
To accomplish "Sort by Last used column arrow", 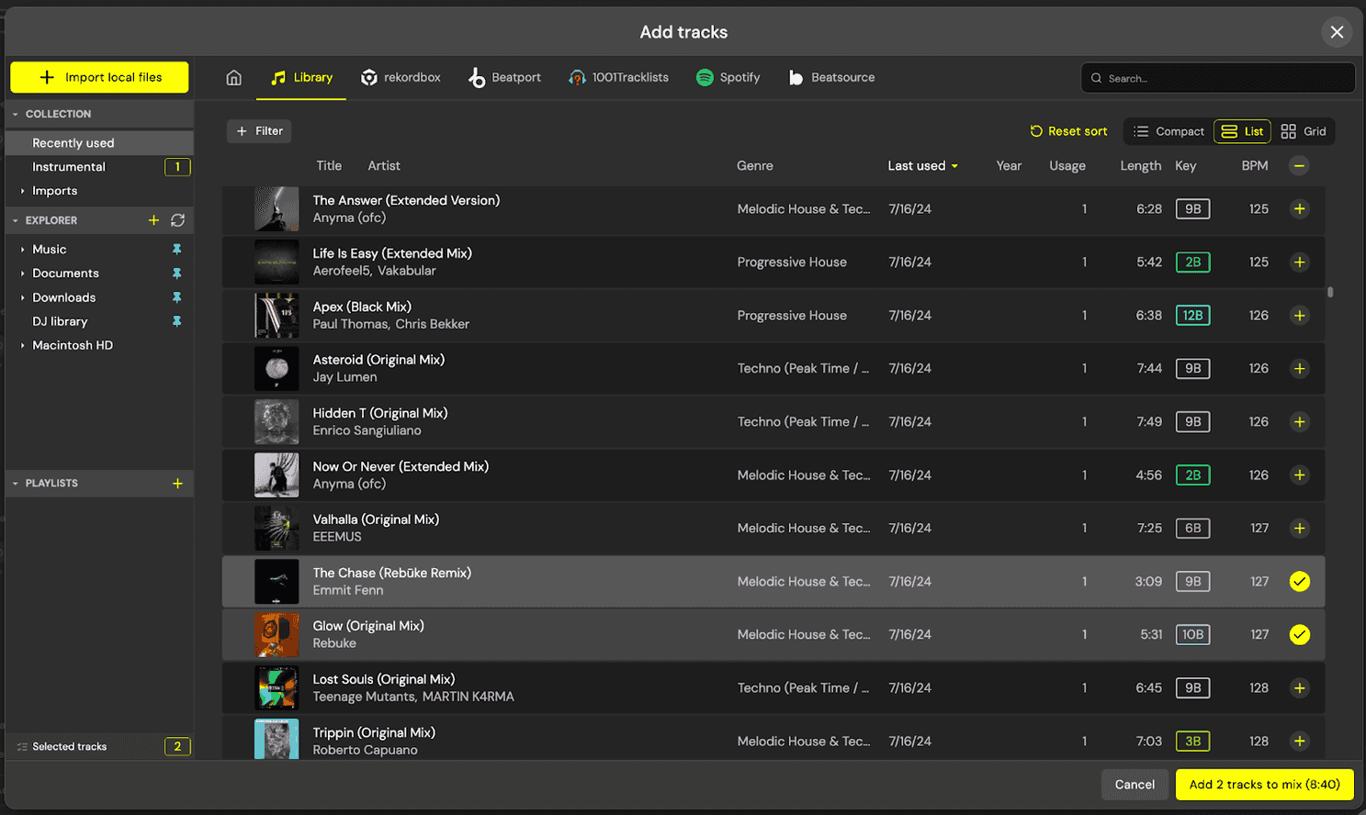I will (954, 166).
